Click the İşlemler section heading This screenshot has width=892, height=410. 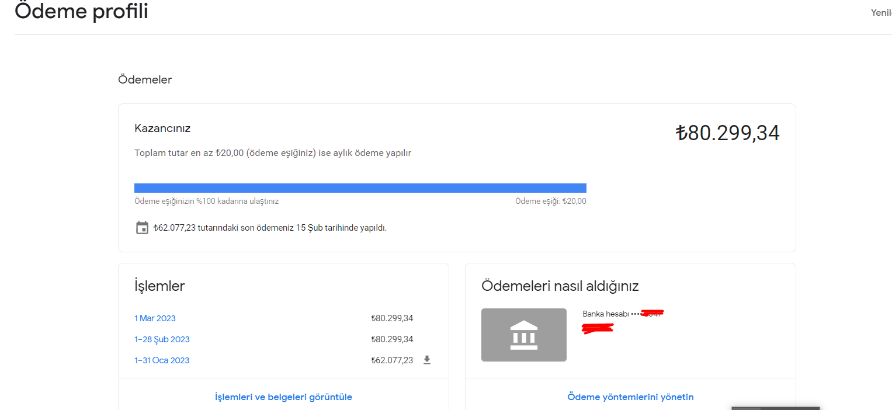click(159, 286)
